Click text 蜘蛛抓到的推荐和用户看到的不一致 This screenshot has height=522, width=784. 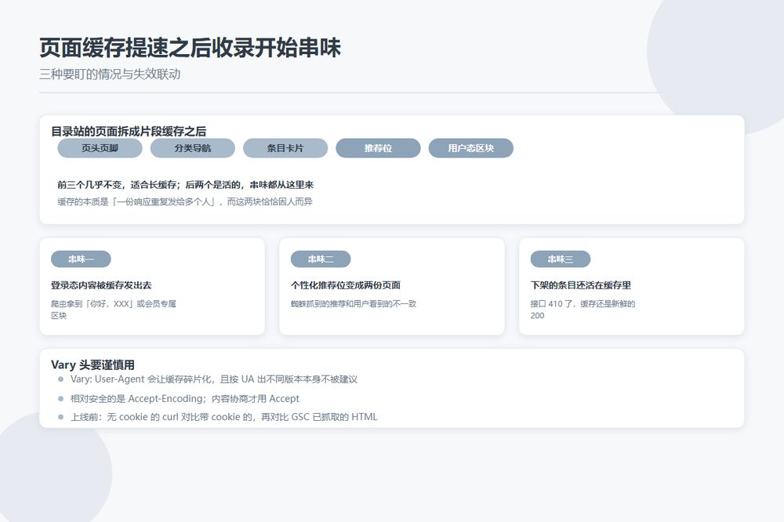(x=354, y=303)
